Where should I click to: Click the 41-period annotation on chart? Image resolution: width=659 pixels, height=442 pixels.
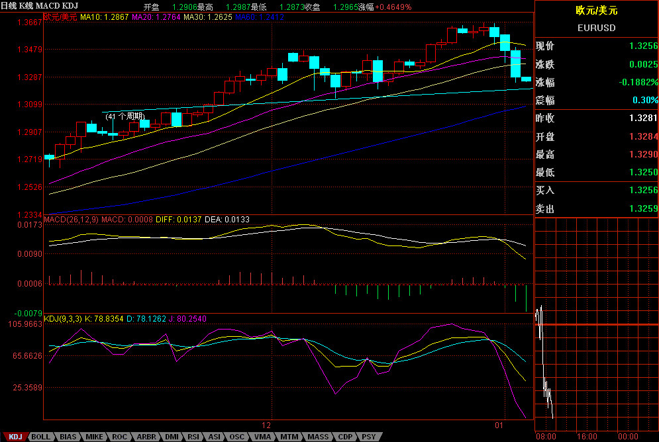click(x=125, y=116)
